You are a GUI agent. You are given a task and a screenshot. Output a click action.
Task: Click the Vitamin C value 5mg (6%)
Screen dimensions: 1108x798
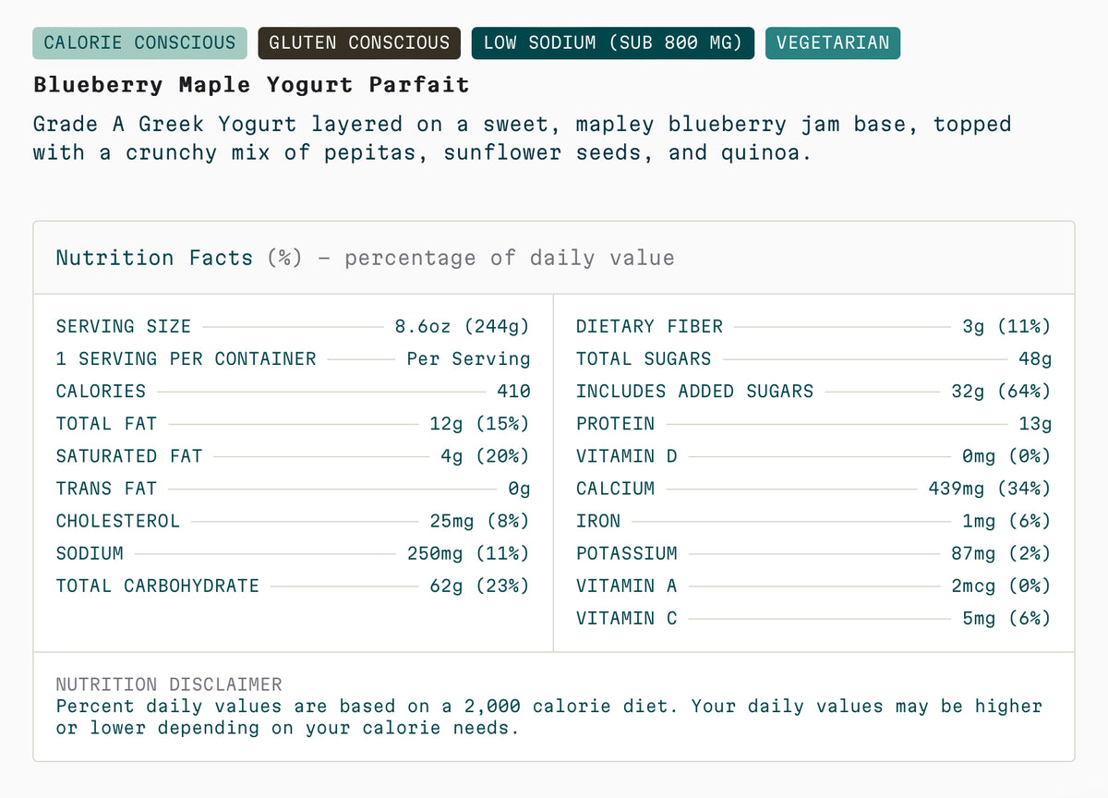coord(1006,618)
